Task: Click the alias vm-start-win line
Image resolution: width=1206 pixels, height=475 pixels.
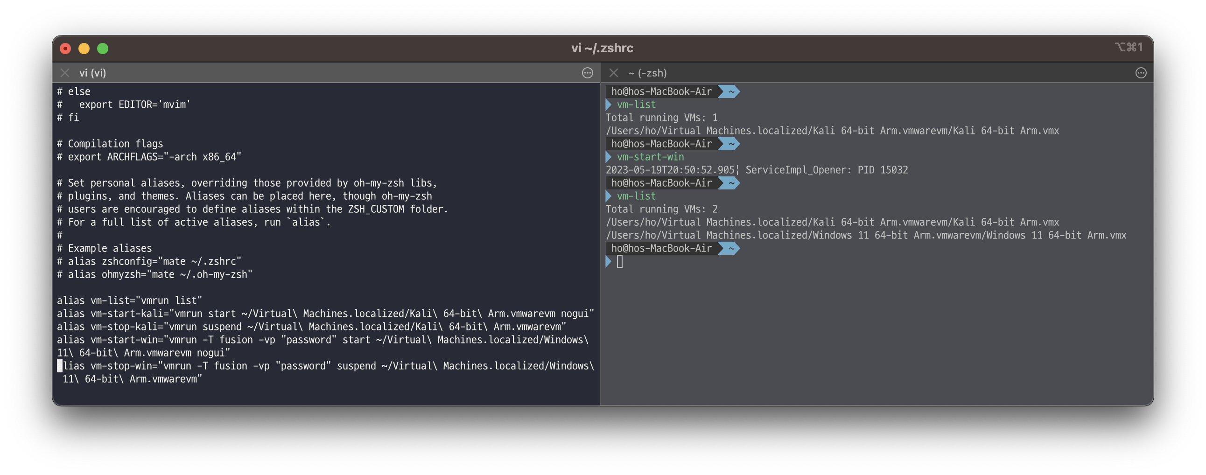Action: point(323,346)
